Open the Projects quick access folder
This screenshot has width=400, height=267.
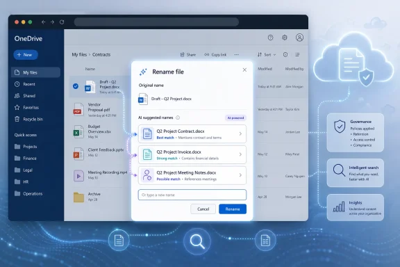point(26,147)
